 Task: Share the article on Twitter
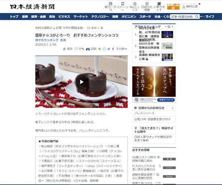click(x=109, y=49)
